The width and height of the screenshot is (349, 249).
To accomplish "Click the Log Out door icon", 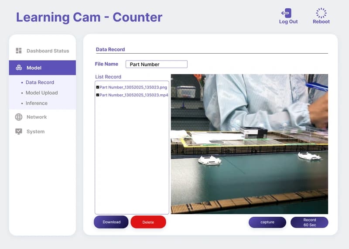I will pos(287,13).
